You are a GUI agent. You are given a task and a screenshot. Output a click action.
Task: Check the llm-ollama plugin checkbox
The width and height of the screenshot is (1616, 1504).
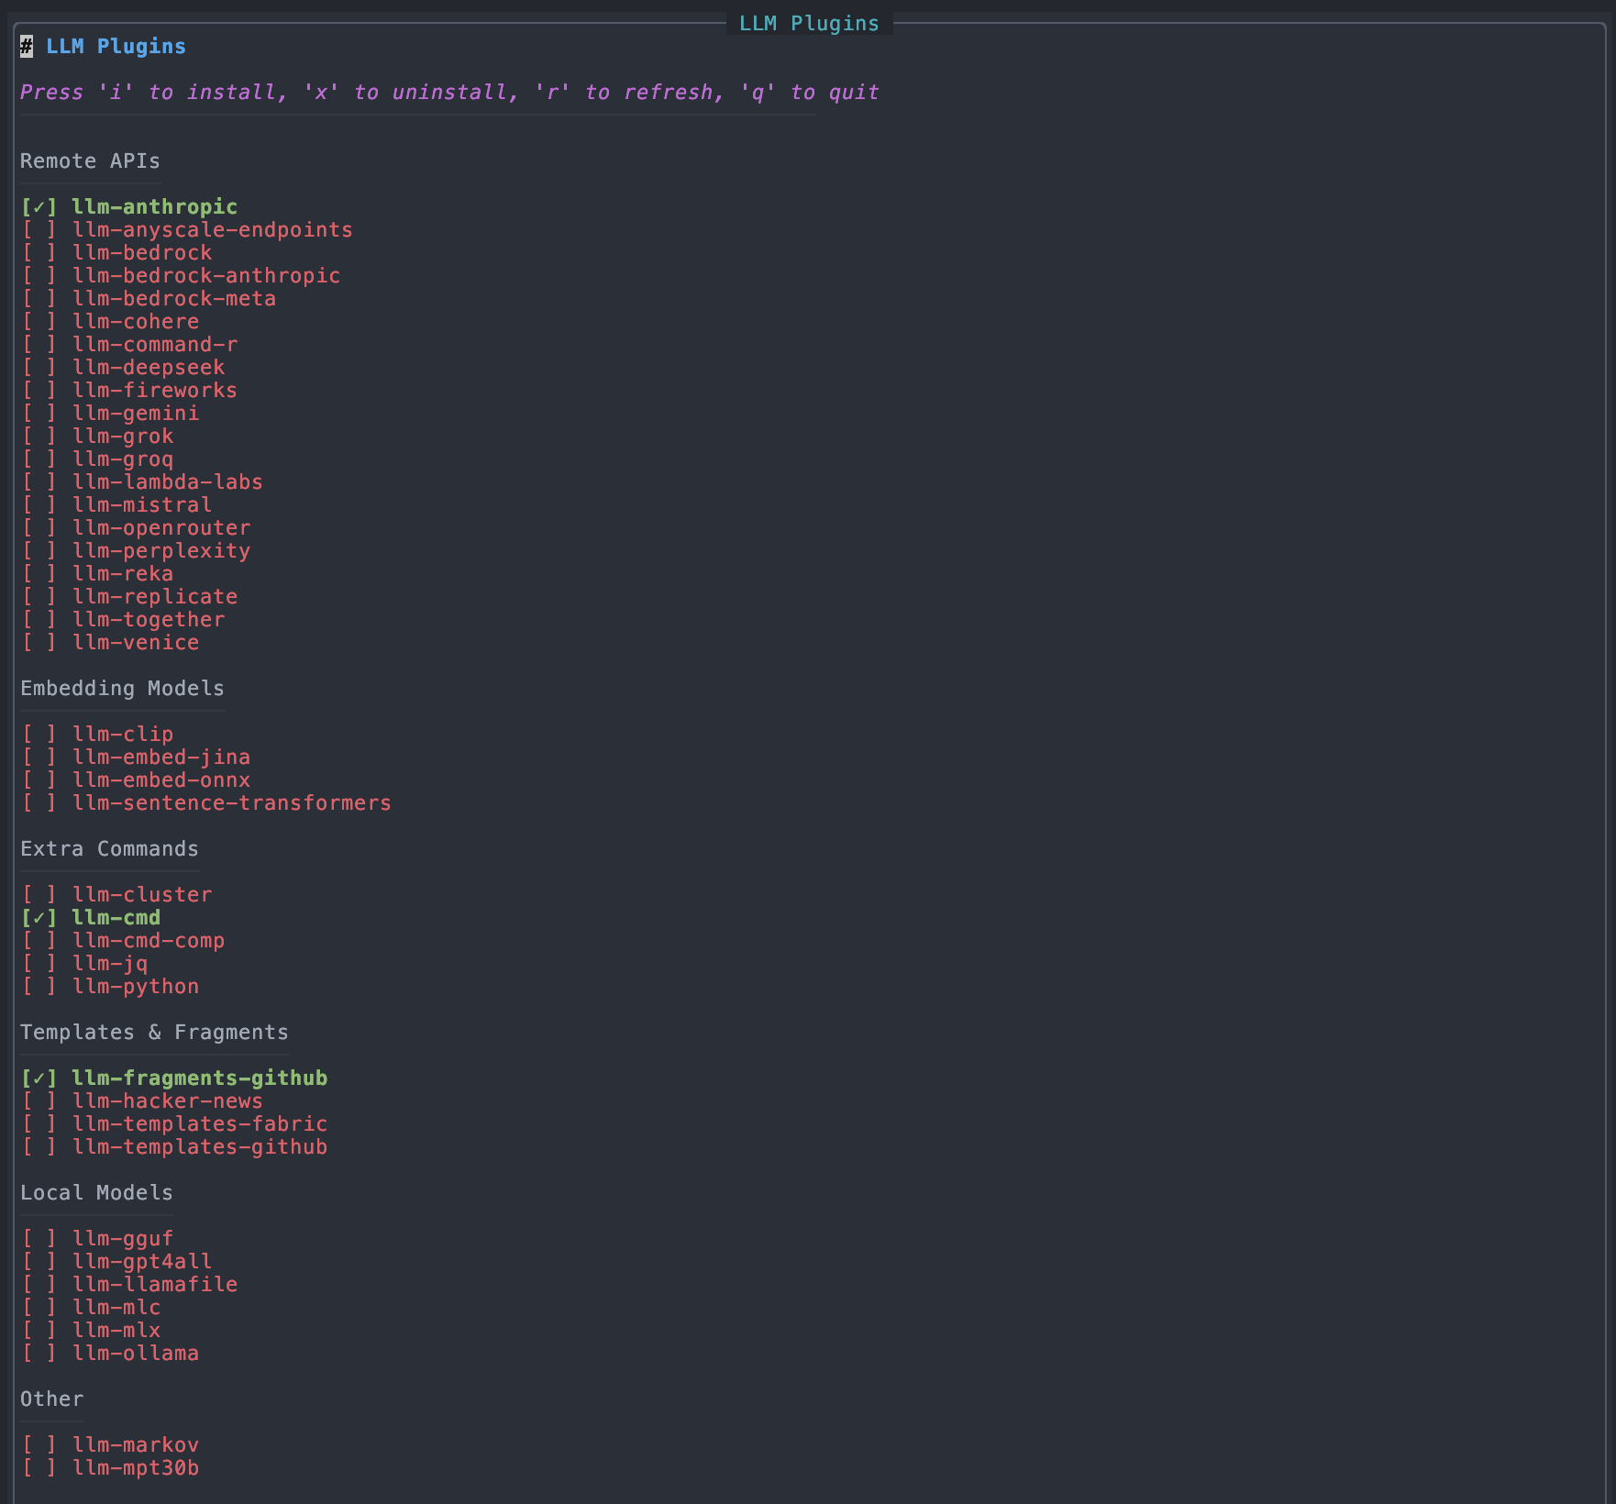pos(39,1353)
